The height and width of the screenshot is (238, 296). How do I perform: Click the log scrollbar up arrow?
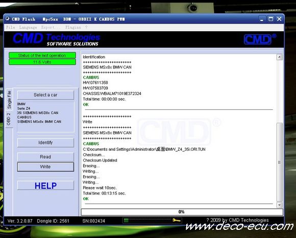pos(279,57)
